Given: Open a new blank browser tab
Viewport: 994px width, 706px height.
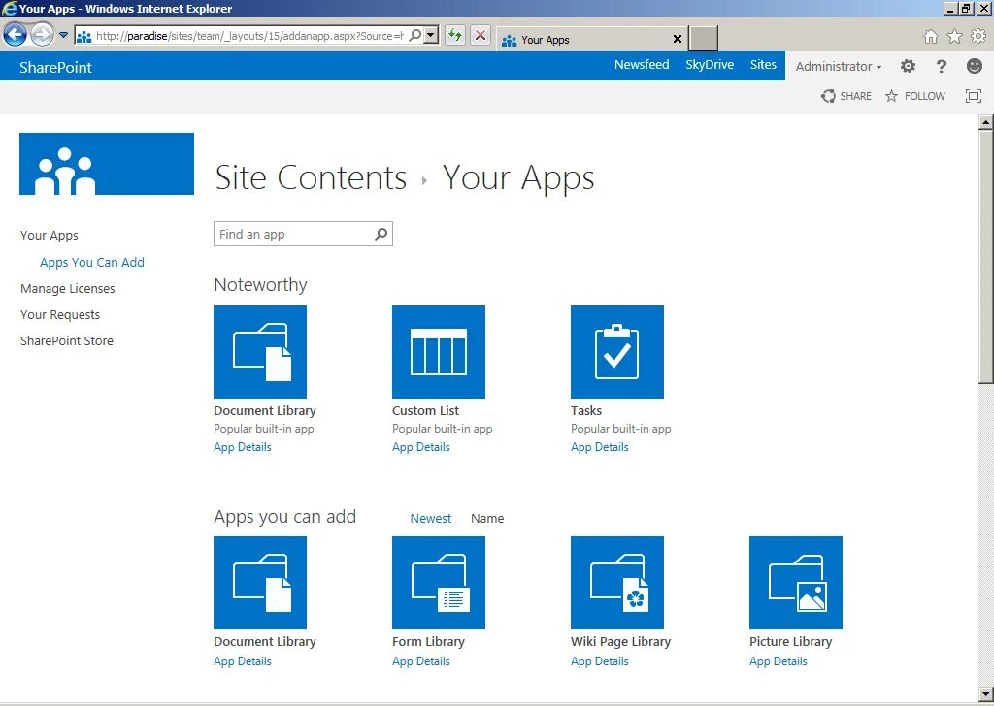Looking at the screenshot, I should (704, 39).
